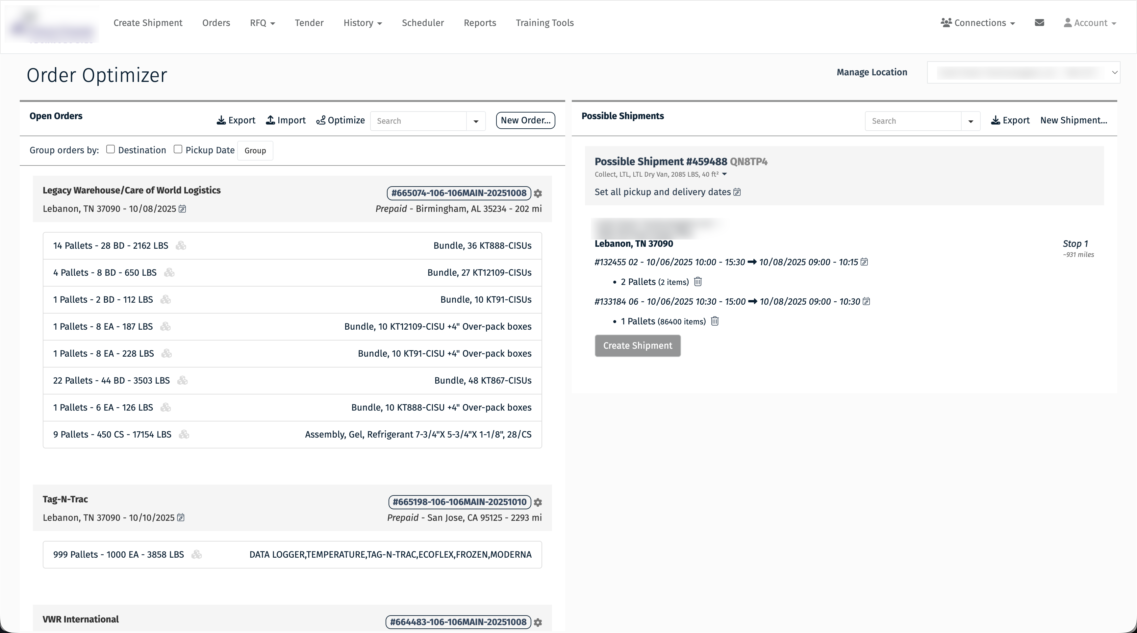Image resolution: width=1137 pixels, height=633 pixels.
Task: Click the Open Orders search field
Action: 418,121
